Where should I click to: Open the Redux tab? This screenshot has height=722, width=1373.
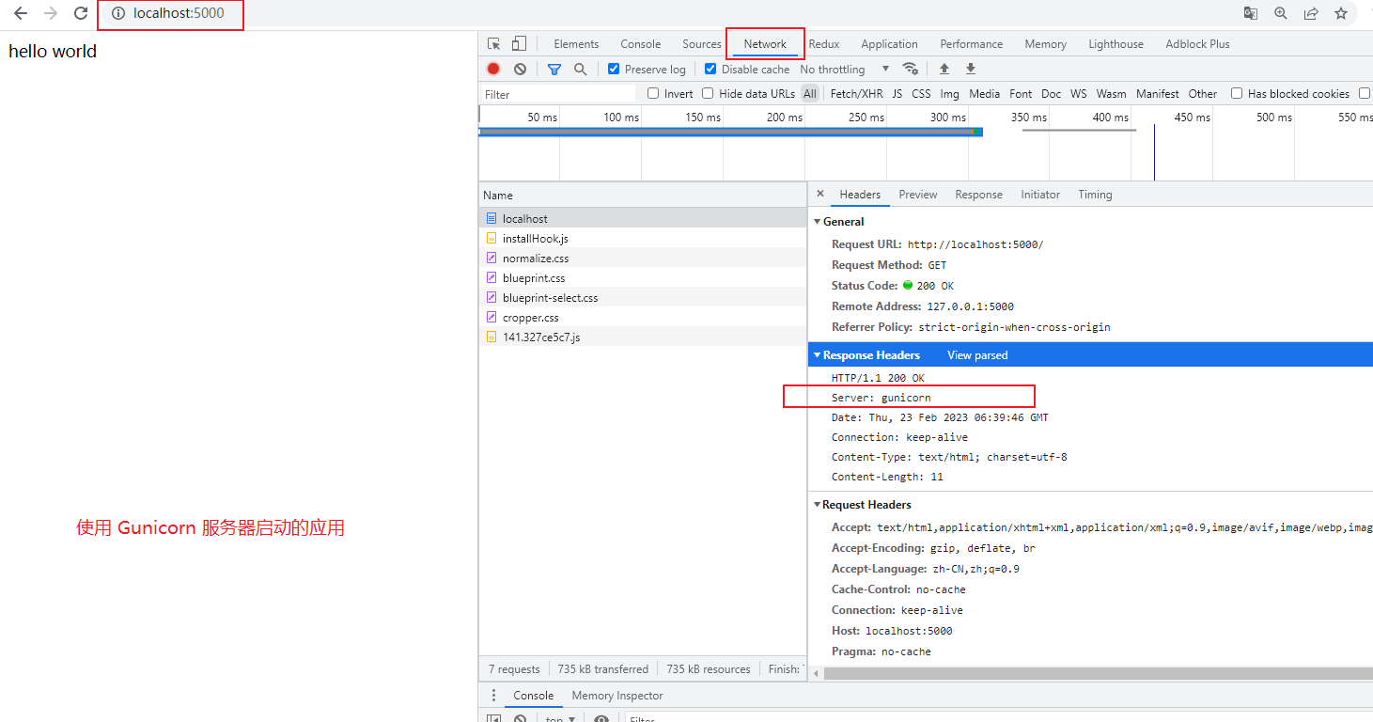(824, 44)
